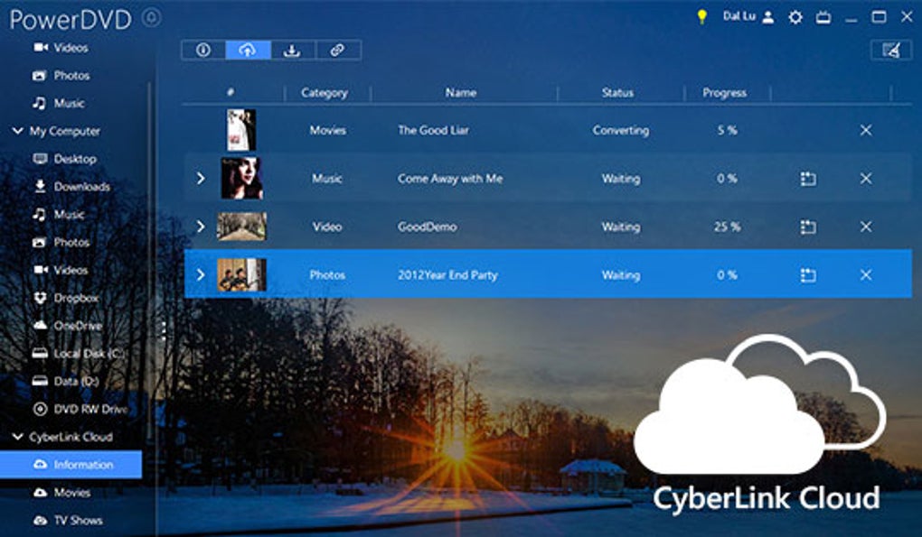This screenshot has width=922, height=537.
Task: Open TV Shows under CyberLink Cloud
Action: pyautogui.click(x=68, y=520)
